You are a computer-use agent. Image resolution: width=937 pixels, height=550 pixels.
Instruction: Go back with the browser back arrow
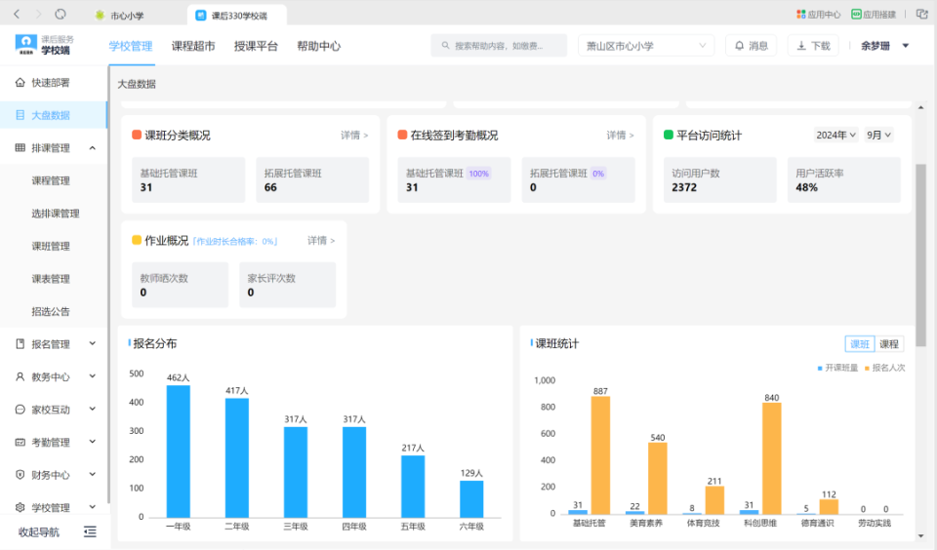click(x=17, y=14)
